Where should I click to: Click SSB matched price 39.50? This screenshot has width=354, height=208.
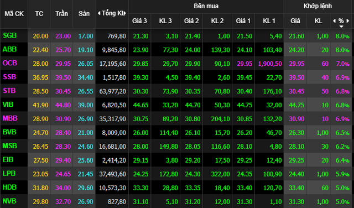(296, 77)
